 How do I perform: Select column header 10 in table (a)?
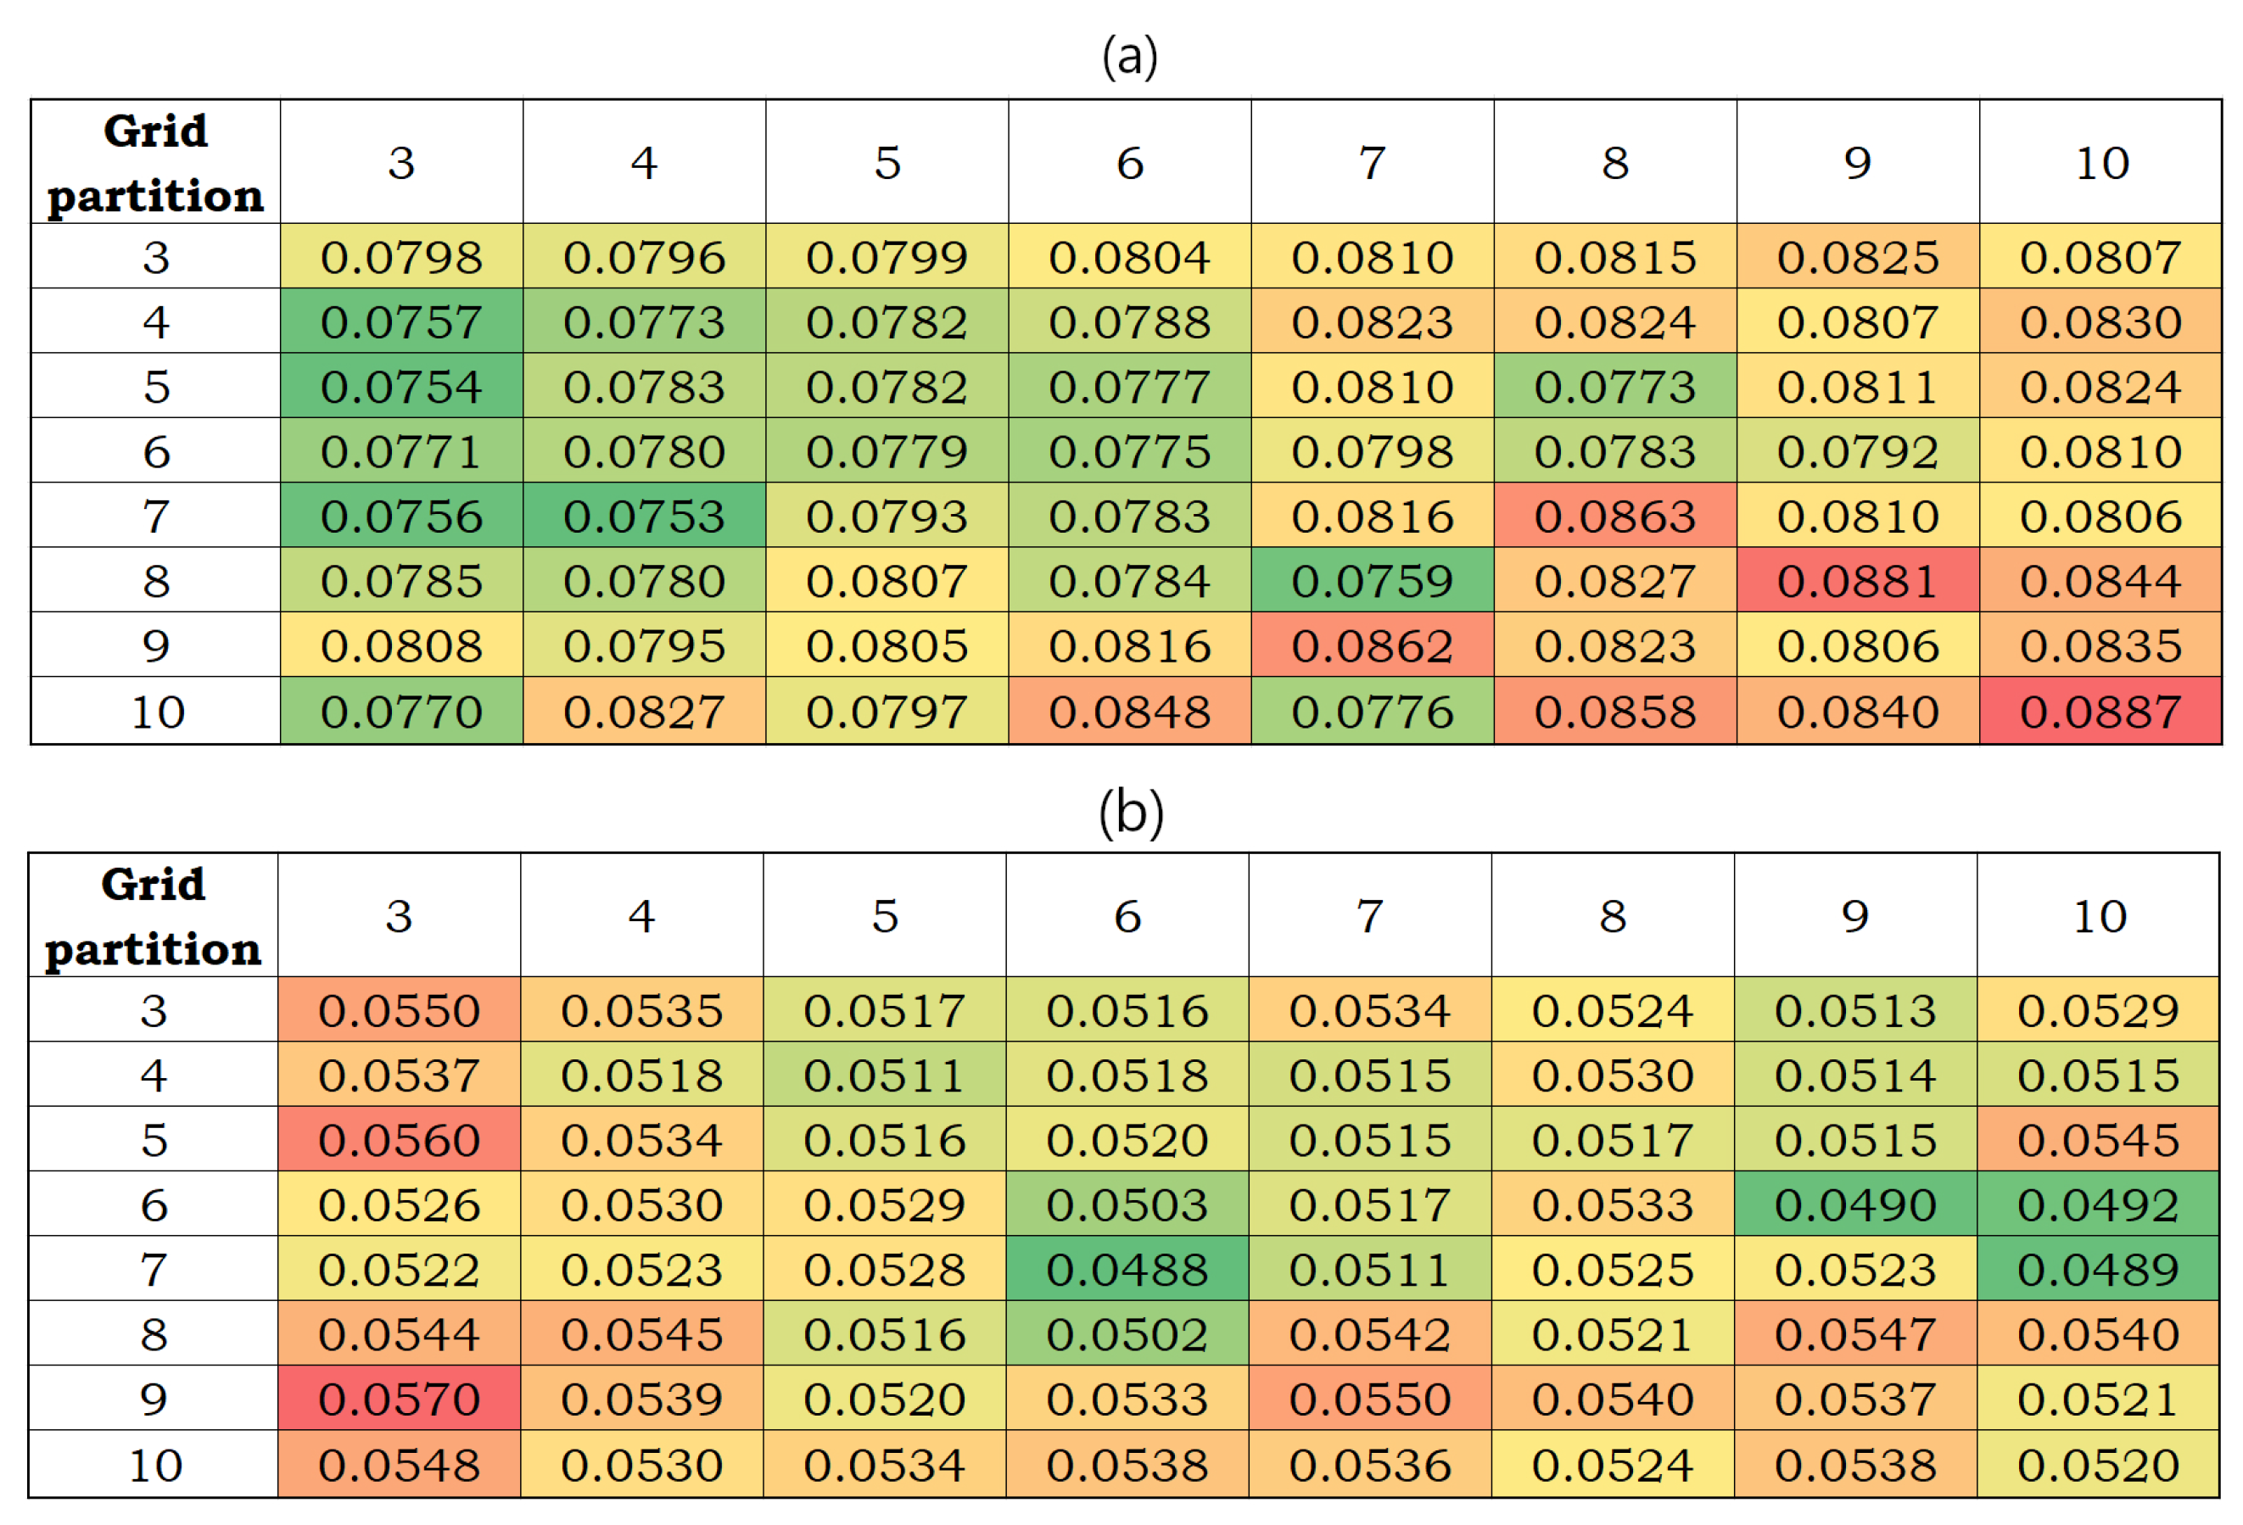point(2102,162)
